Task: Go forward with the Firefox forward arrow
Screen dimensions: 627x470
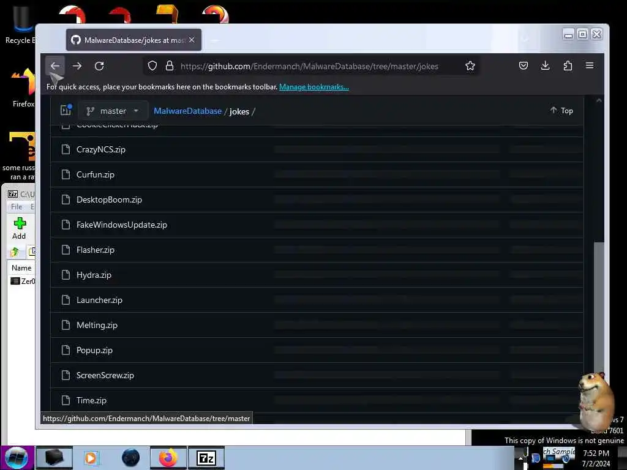Action: (77, 66)
